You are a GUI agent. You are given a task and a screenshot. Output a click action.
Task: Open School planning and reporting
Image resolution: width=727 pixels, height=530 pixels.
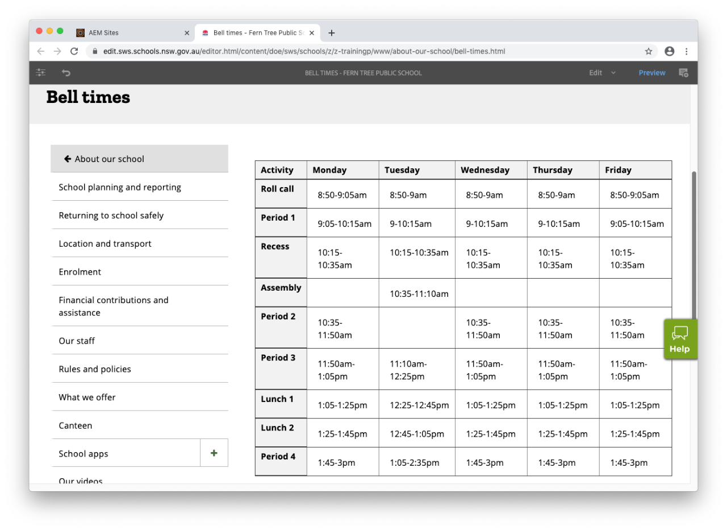139,187
